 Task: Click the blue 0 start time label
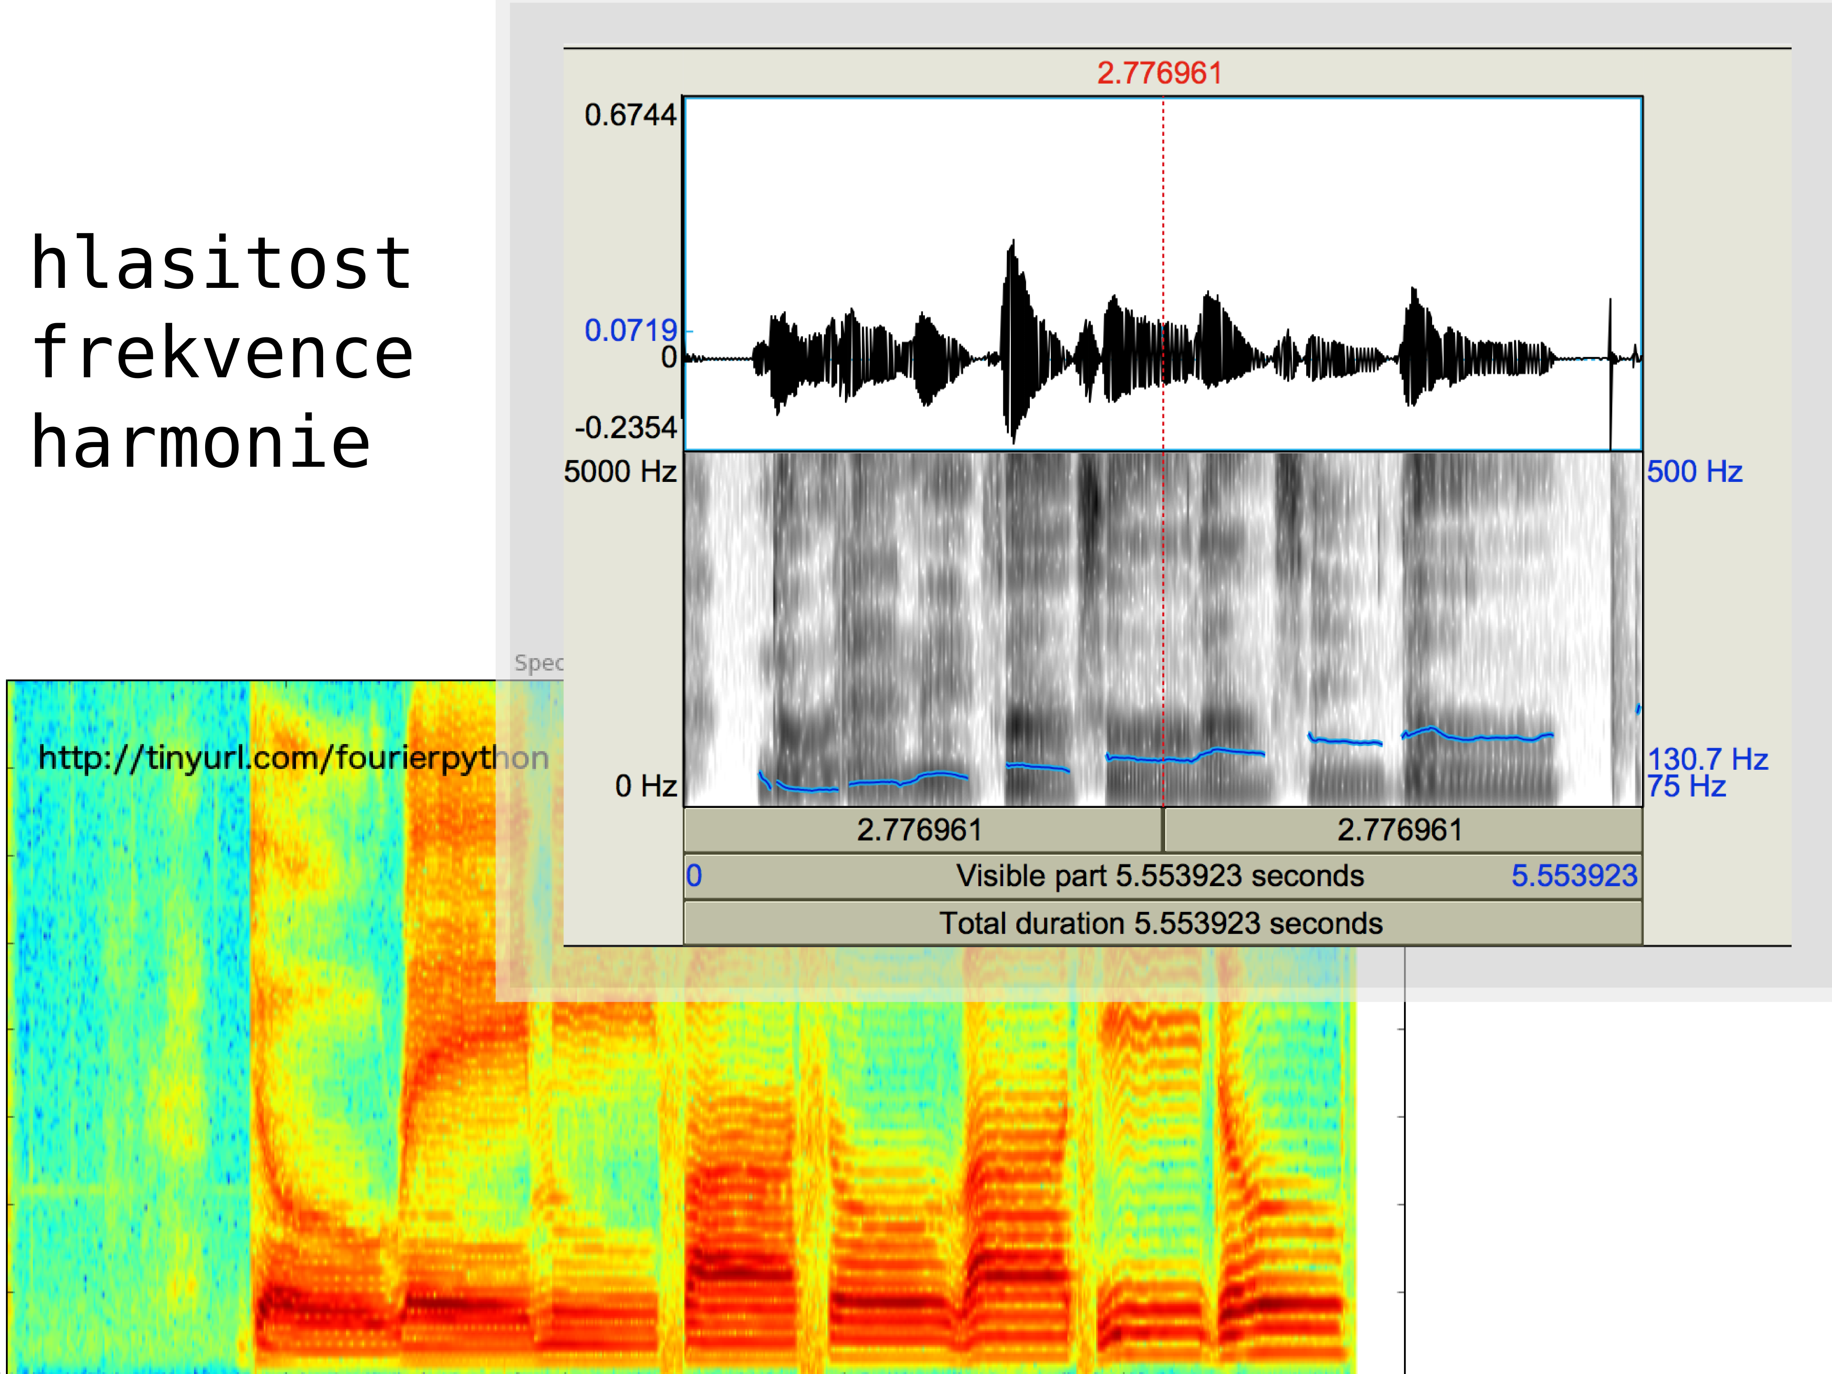pos(694,876)
